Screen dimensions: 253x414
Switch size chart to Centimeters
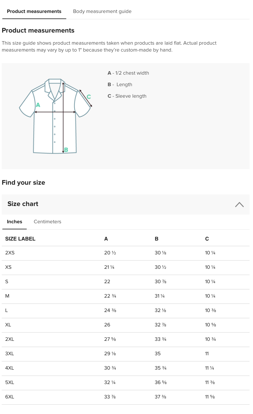click(47, 222)
